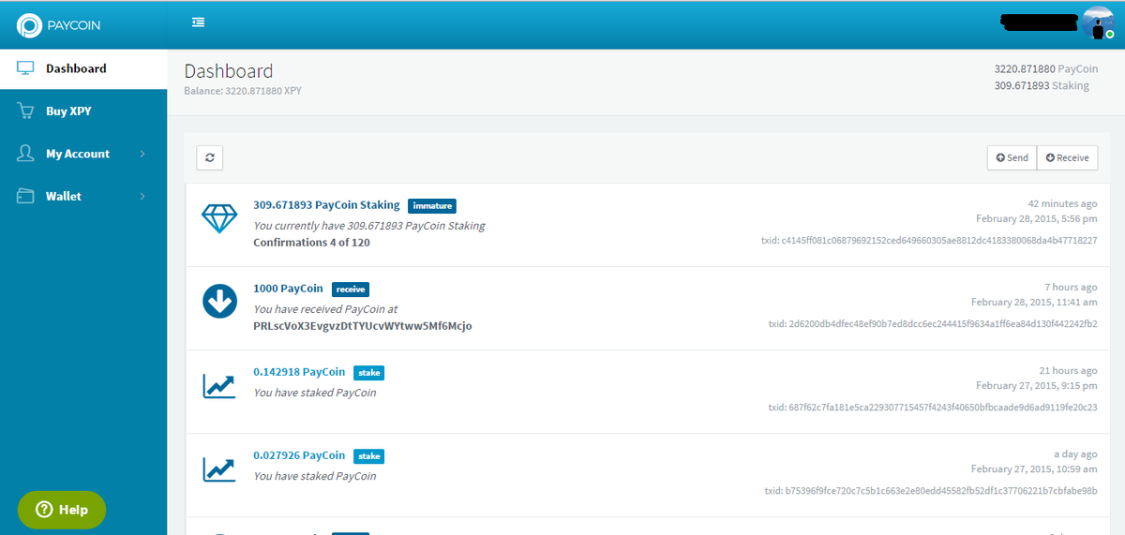Click the February 27, 2015, 10:59 am date
1125x535 pixels.
pos(1034,468)
